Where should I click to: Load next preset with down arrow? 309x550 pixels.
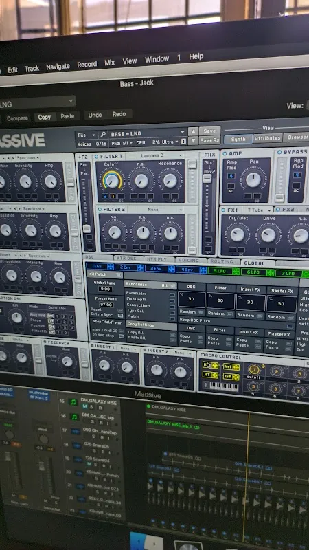[193, 141]
